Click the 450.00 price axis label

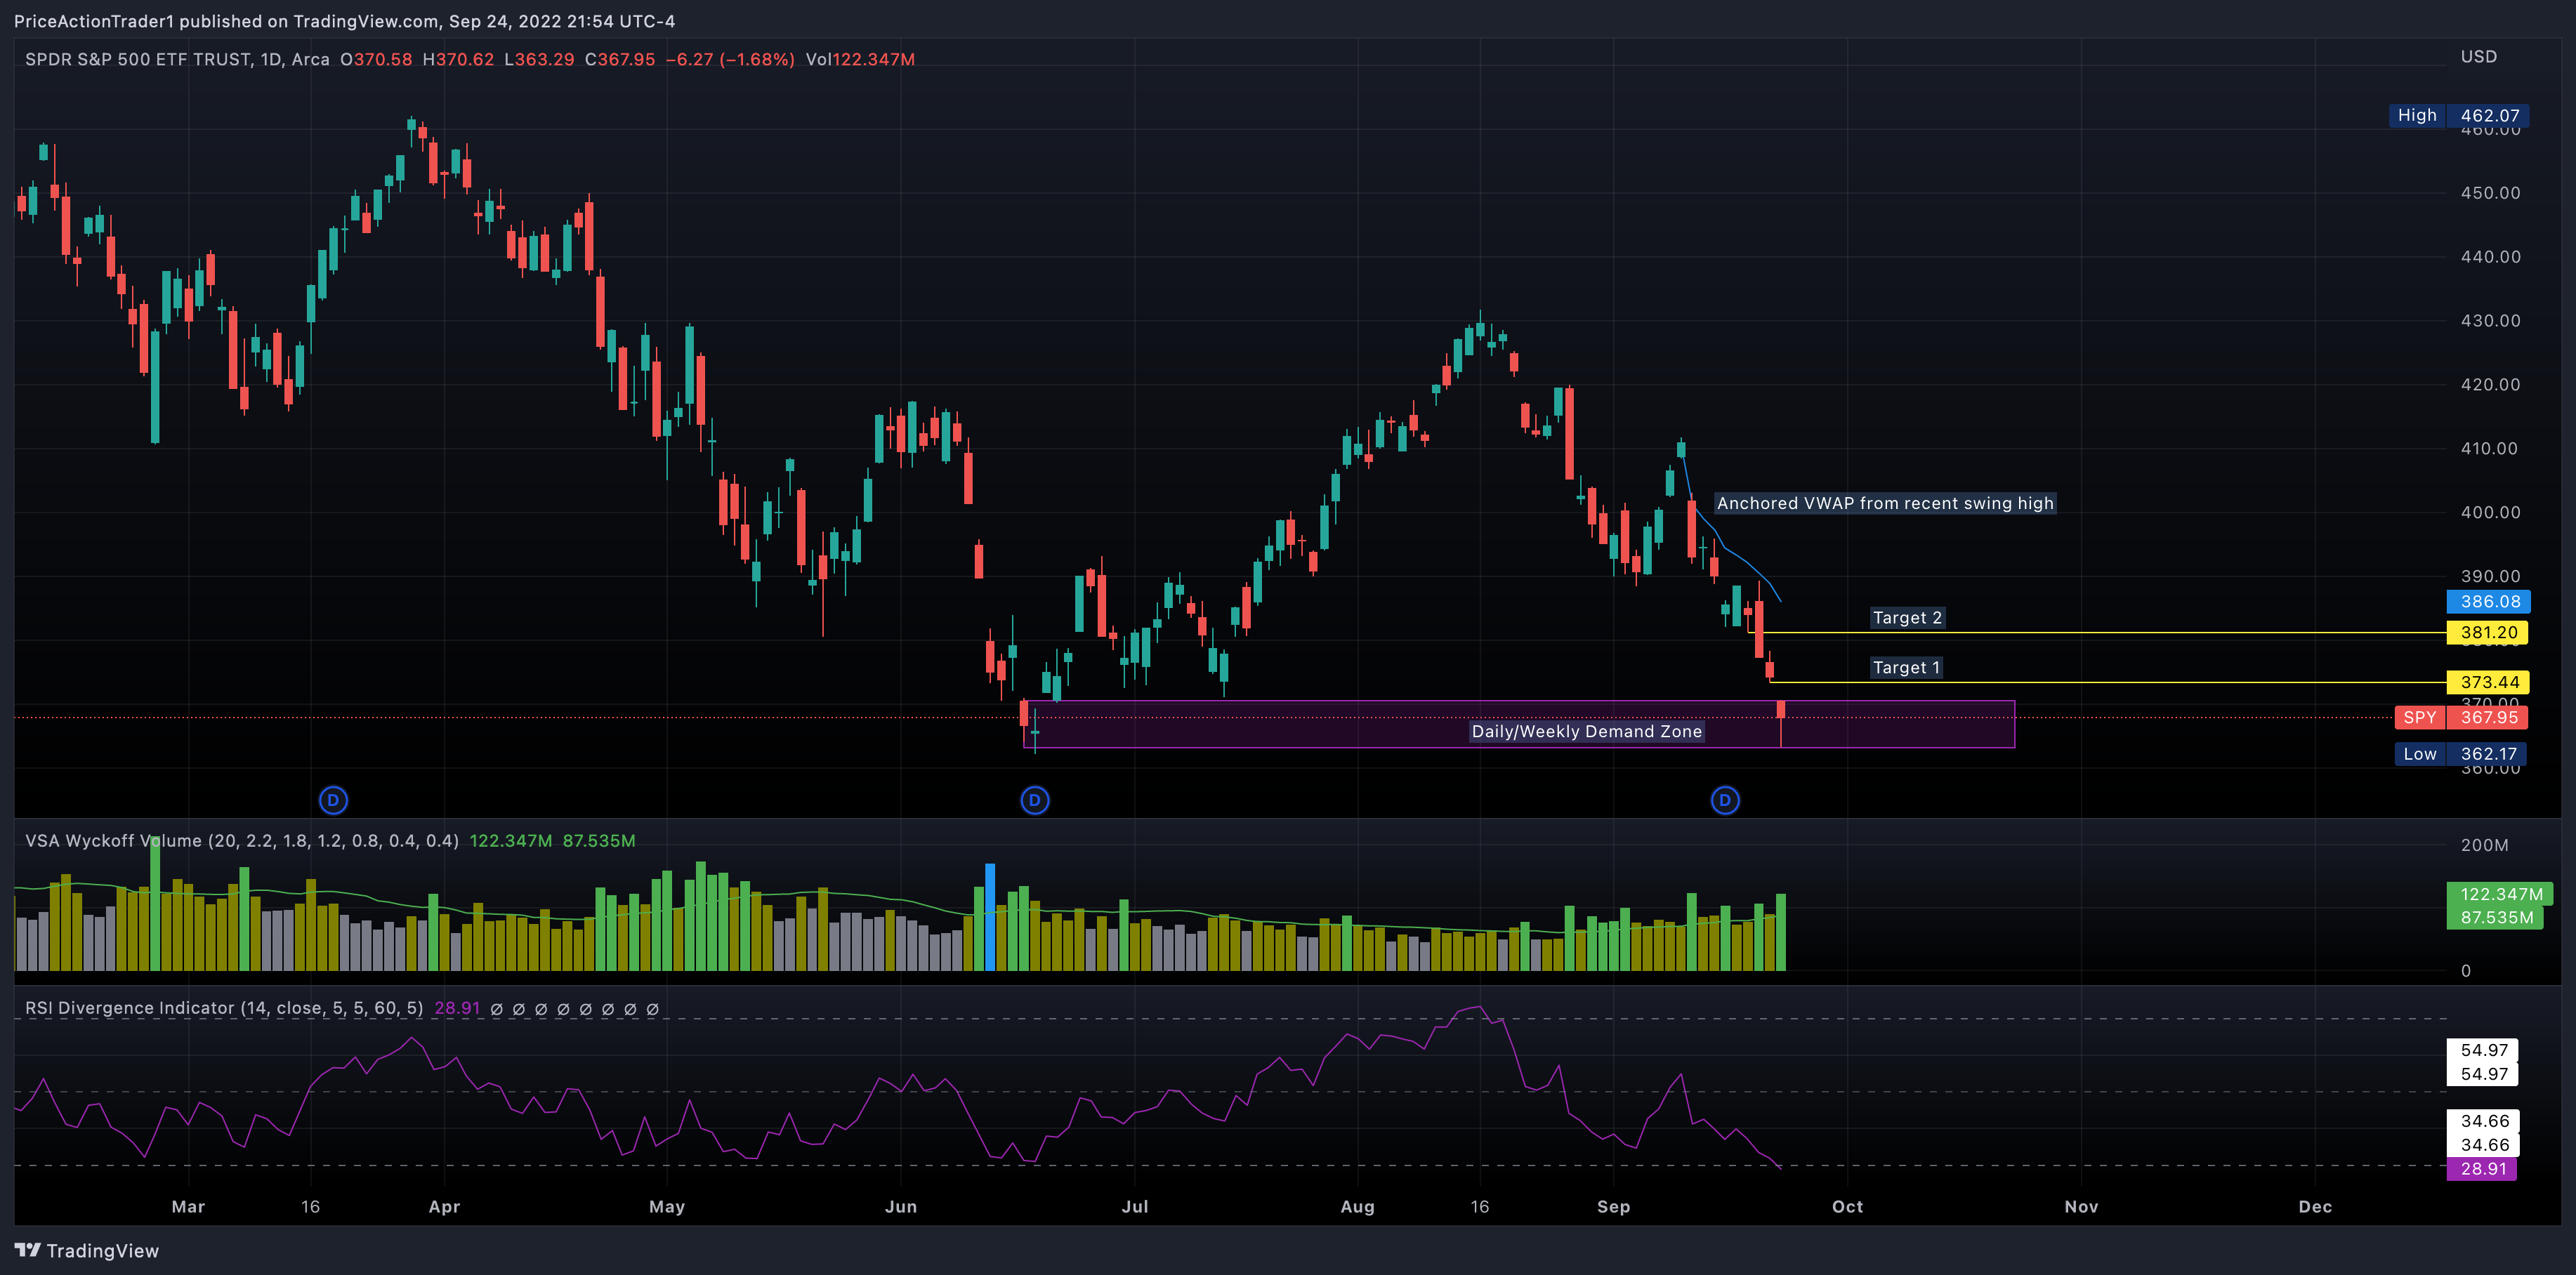[2490, 193]
